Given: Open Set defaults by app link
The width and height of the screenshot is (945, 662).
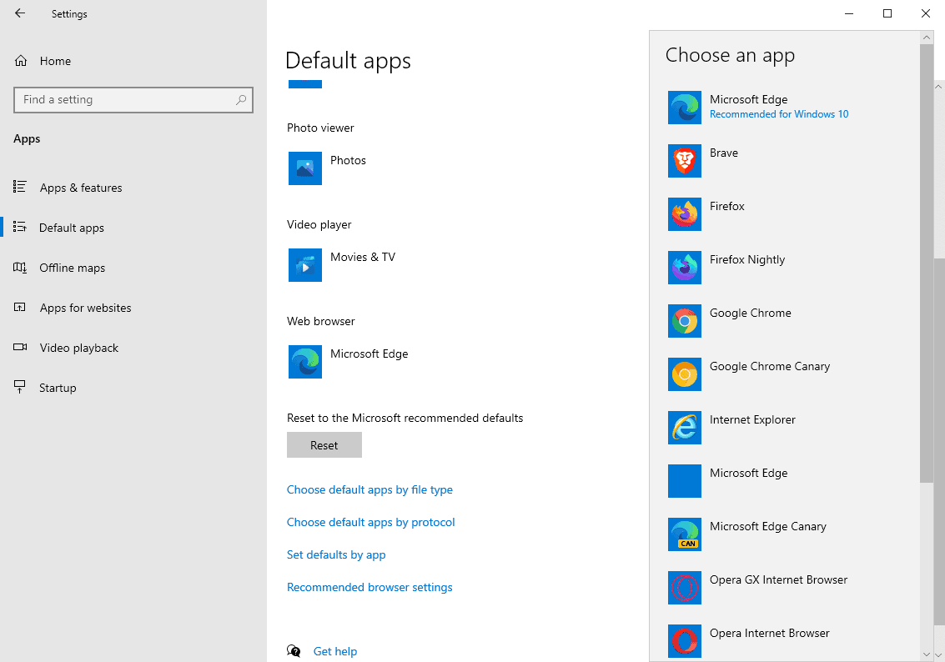Looking at the screenshot, I should pos(336,554).
